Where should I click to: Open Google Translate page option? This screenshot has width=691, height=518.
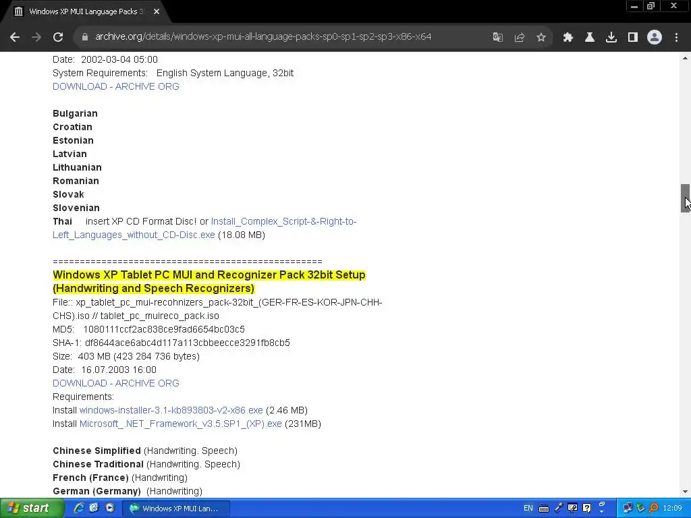point(498,37)
